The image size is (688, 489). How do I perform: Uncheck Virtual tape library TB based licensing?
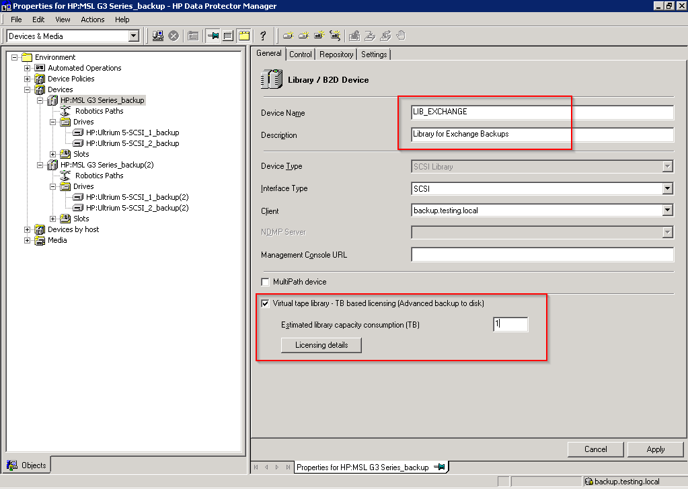(x=266, y=303)
